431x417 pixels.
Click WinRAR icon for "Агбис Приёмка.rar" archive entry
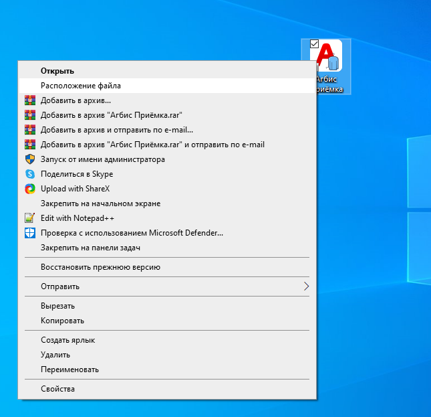(29, 115)
